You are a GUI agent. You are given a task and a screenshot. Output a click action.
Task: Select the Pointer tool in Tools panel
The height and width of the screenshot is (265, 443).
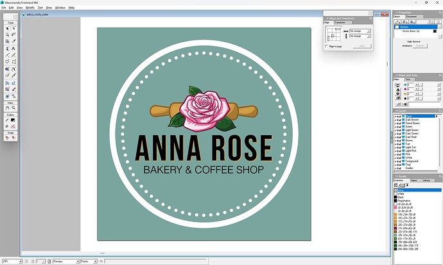tap(8, 28)
